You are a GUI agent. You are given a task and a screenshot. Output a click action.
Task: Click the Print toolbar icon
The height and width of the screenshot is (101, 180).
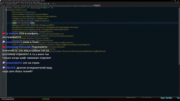pyautogui.click(x=11, y=4)
